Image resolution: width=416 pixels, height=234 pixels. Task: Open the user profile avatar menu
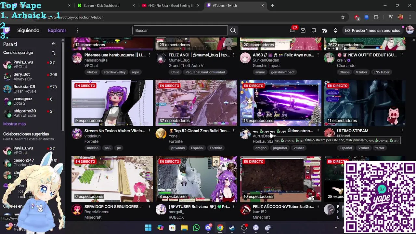[x=409, y=30]
